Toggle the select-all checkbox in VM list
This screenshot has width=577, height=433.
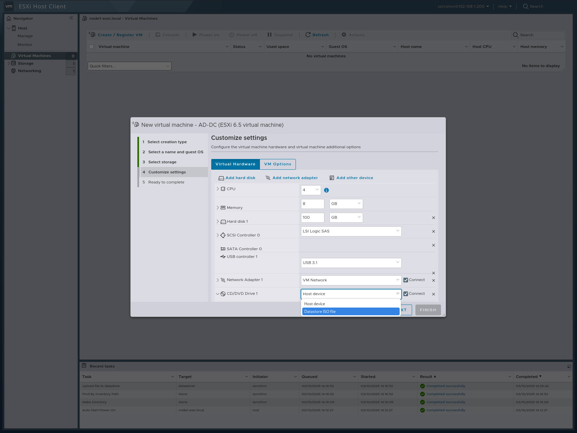coord(91,47)
